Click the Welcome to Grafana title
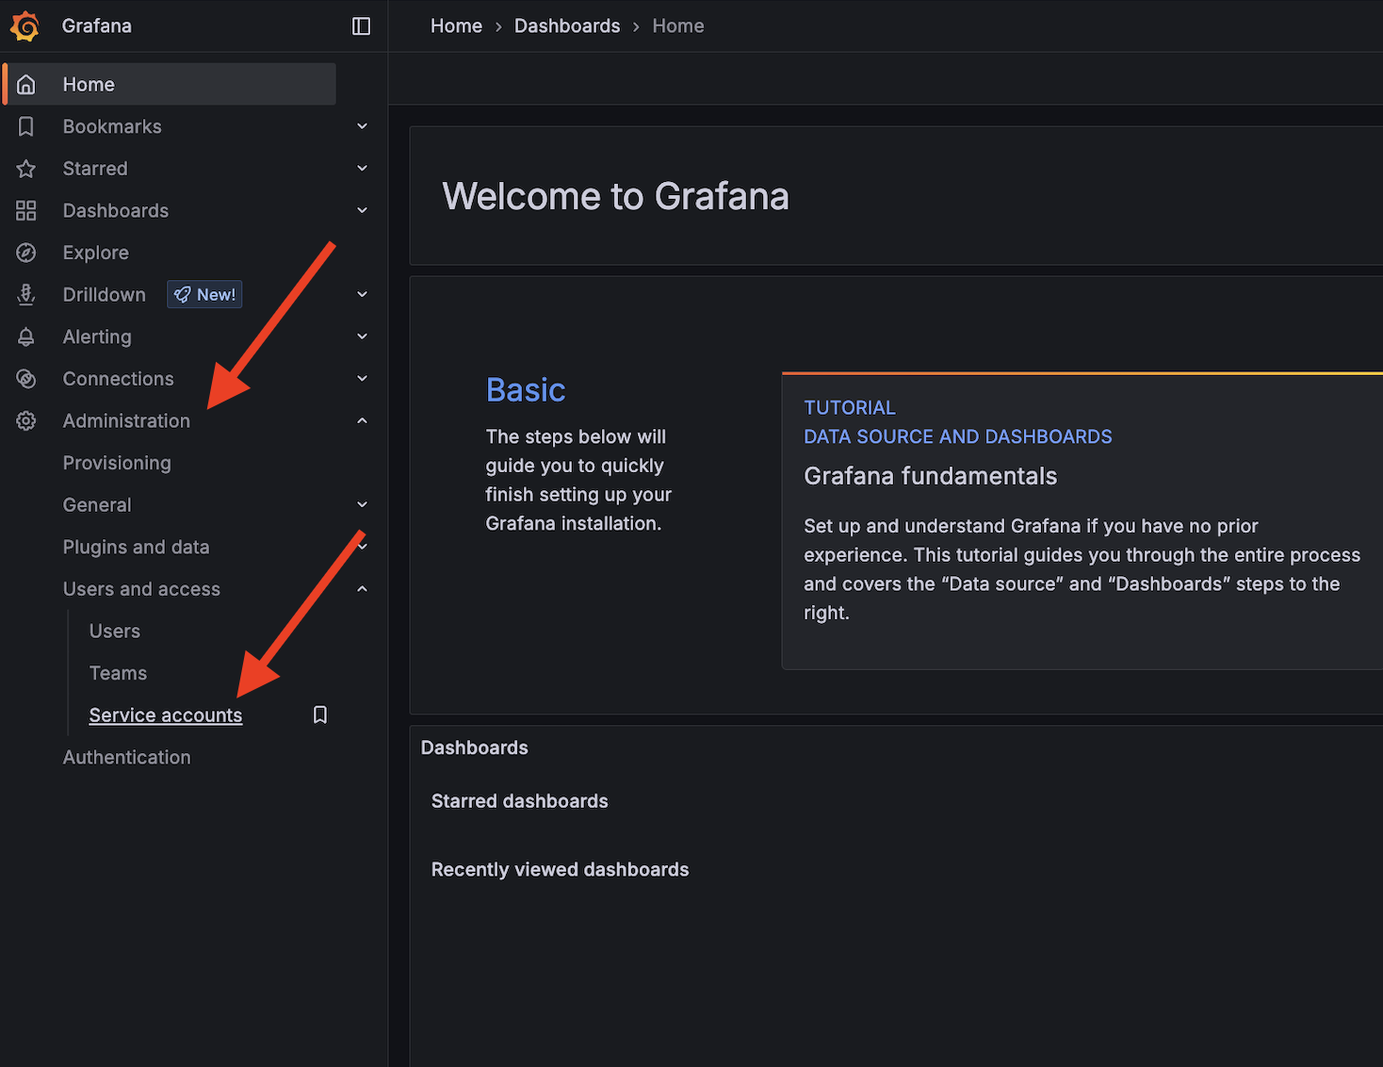Viewport: 1383px width, 1067px height. pyautogui.click(x=615, y=196)
